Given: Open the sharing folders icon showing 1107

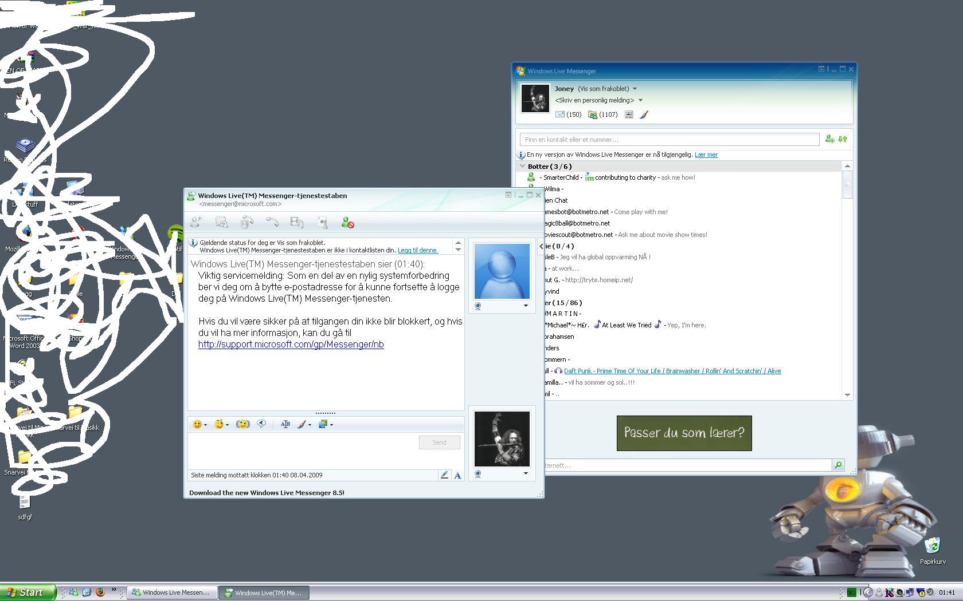Looking at the screenshot, I should pyautogui.click(x=592, y=114).
